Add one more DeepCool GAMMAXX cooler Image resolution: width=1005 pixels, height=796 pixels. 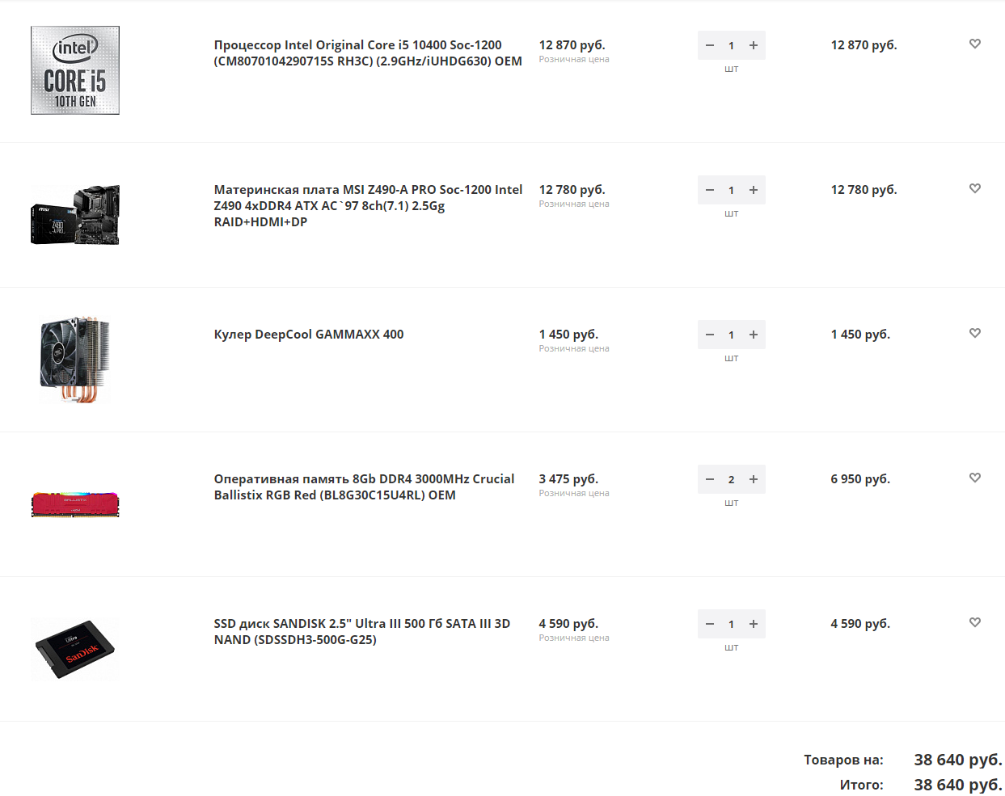coord(754,335)
